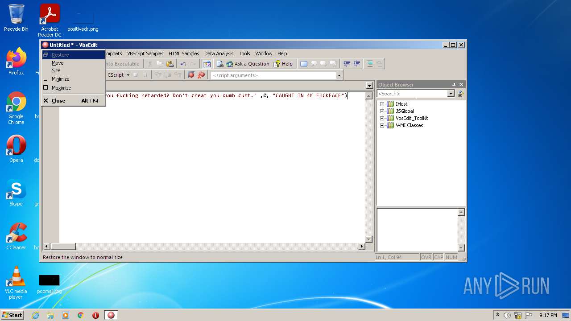
Task: Click the Ln 1, Col 94 status text
Action: [397, 257]
